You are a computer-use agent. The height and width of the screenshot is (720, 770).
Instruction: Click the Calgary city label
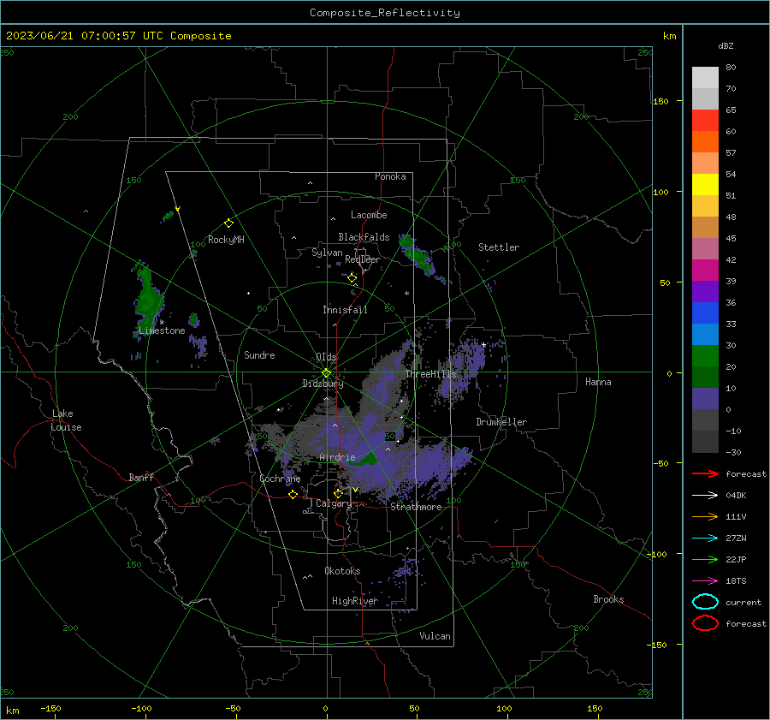tap(334, 503)
